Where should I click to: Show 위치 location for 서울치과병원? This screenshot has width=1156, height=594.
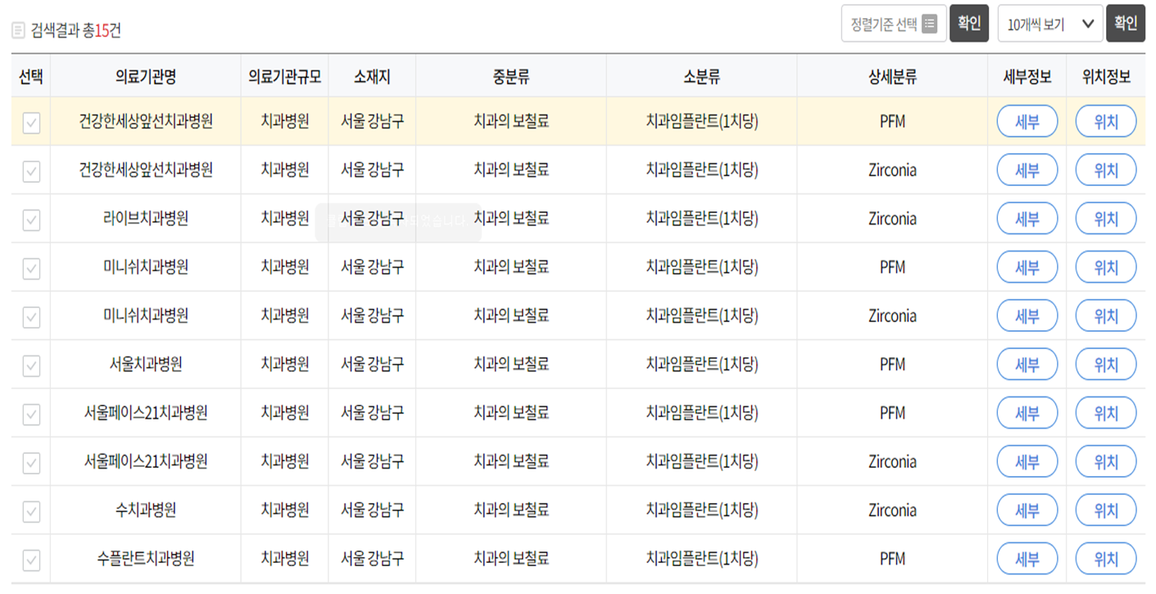click(x=1106, y=365)
